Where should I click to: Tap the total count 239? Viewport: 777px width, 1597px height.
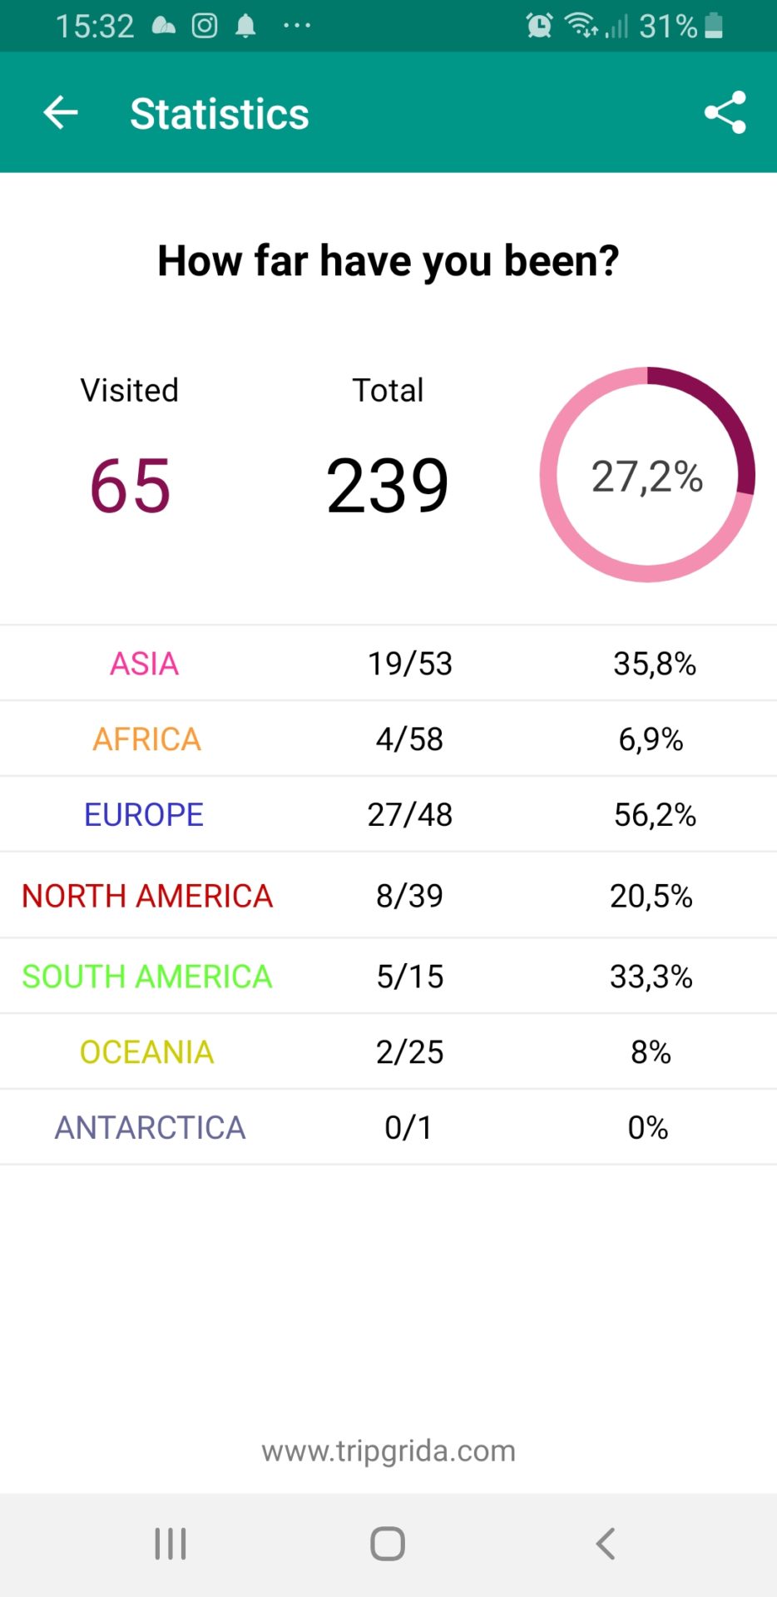[388, 486]
